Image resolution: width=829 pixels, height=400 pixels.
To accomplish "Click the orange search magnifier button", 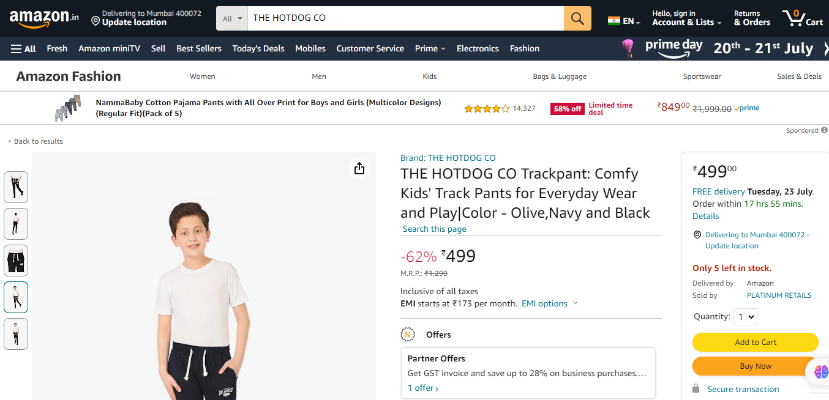I will click(577, 18).
